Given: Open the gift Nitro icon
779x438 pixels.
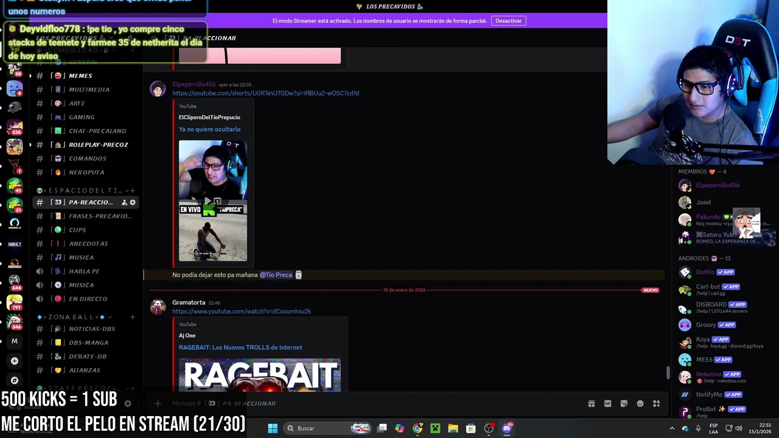Looking at the screenshot, I should pyautogui.click(x=591, y=403).
